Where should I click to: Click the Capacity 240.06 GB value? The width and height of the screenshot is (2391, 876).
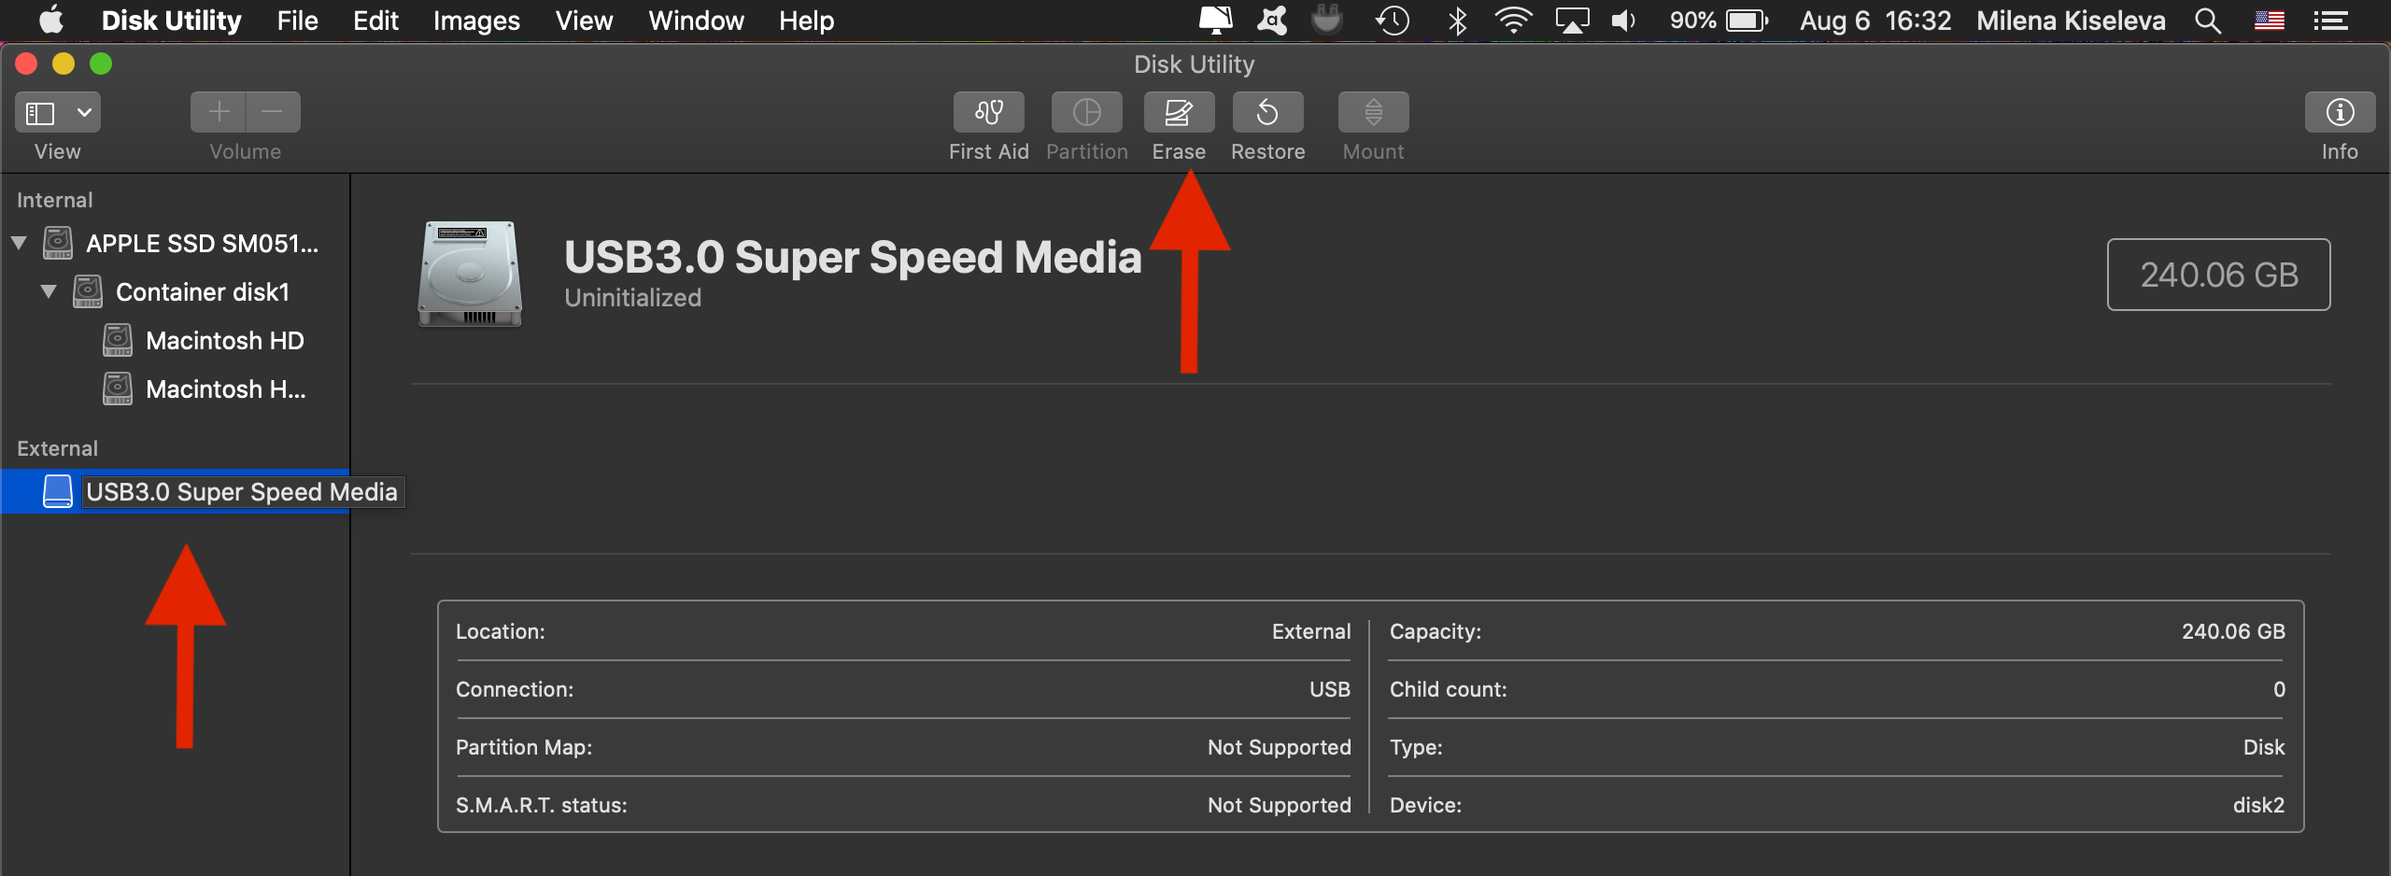[x=2233, y=631]
